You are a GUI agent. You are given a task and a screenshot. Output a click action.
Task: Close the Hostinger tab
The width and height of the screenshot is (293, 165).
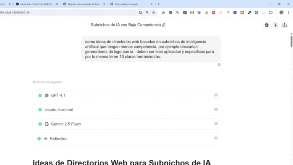pos(151,4)
